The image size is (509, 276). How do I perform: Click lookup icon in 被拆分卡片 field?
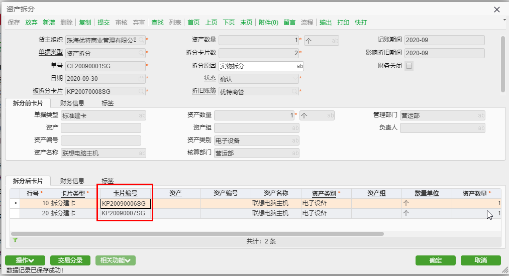142,91
